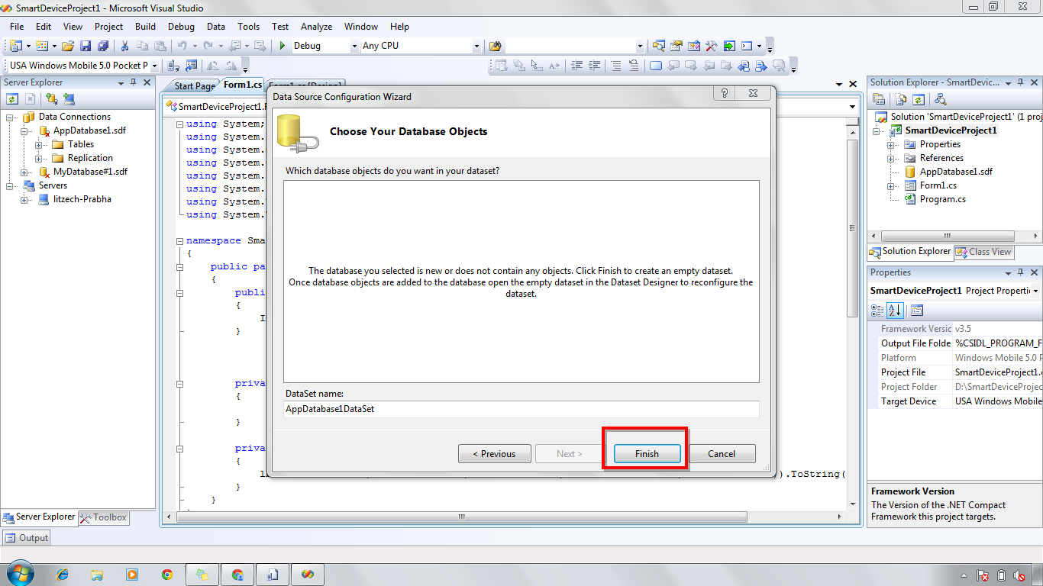The width and height of the screenshot is (1043, 586).
Task: Click the Refresh icon in Solution Explorer
Action: coord(919,99)
